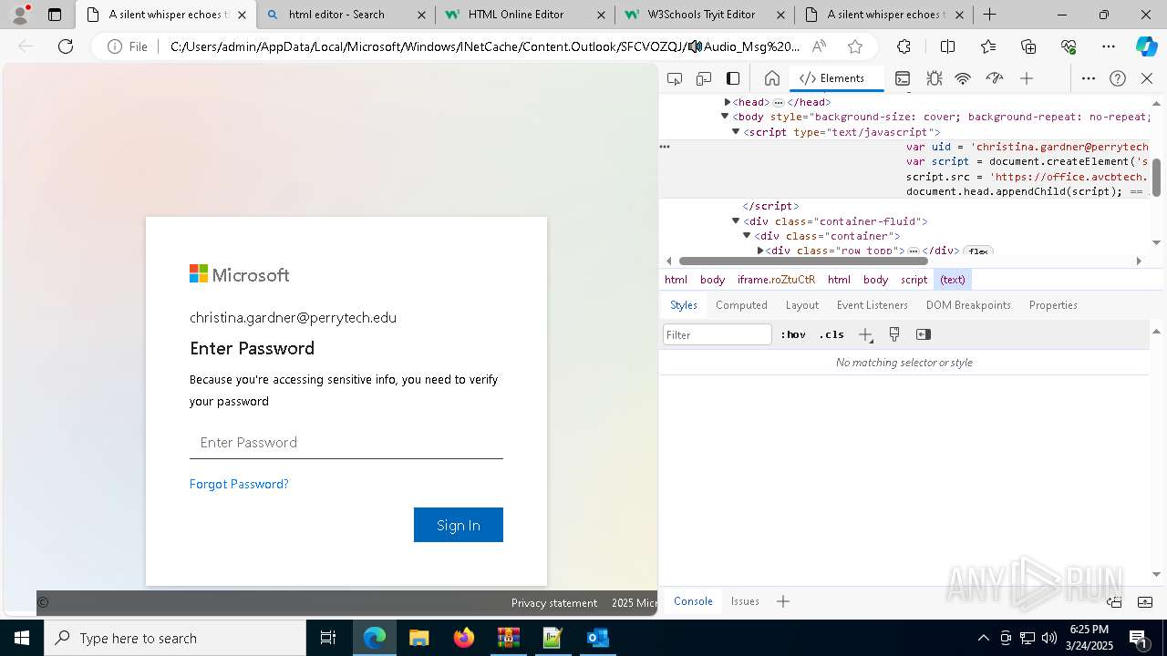The height and width of the screenshot is (656, 1167).
Task: Open File Explorer from the taskbar
Action: [x=419, y=638]
